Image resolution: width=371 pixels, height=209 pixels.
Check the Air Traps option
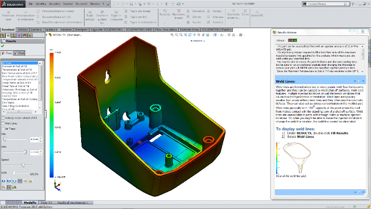click(3, 129)
